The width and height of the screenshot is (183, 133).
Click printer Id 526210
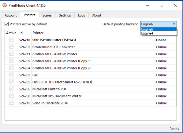click(x=25, y=103)
